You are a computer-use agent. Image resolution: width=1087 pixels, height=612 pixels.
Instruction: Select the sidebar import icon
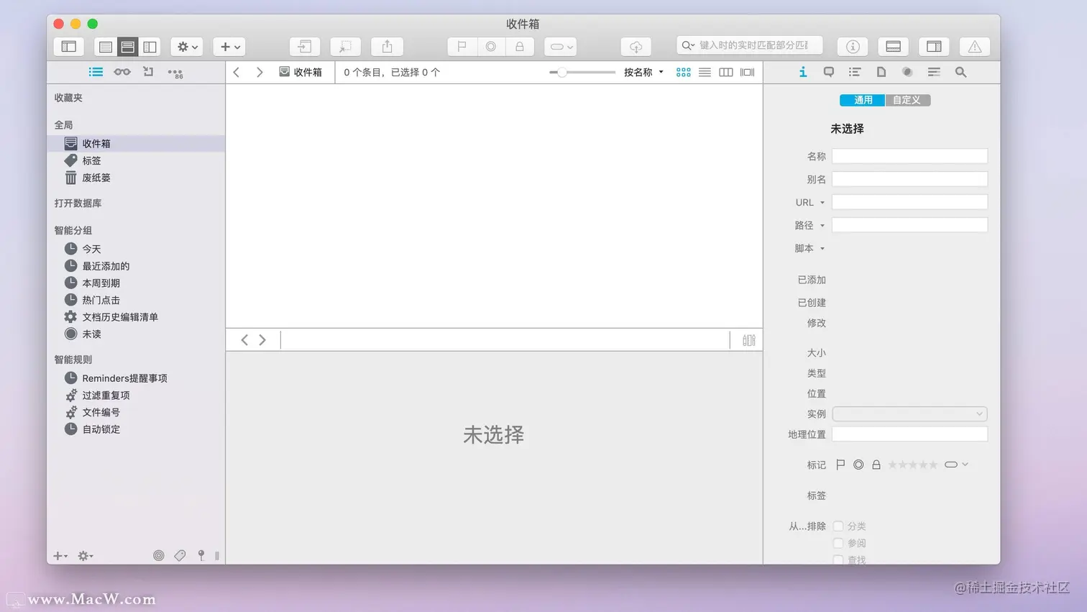point(148,72)
